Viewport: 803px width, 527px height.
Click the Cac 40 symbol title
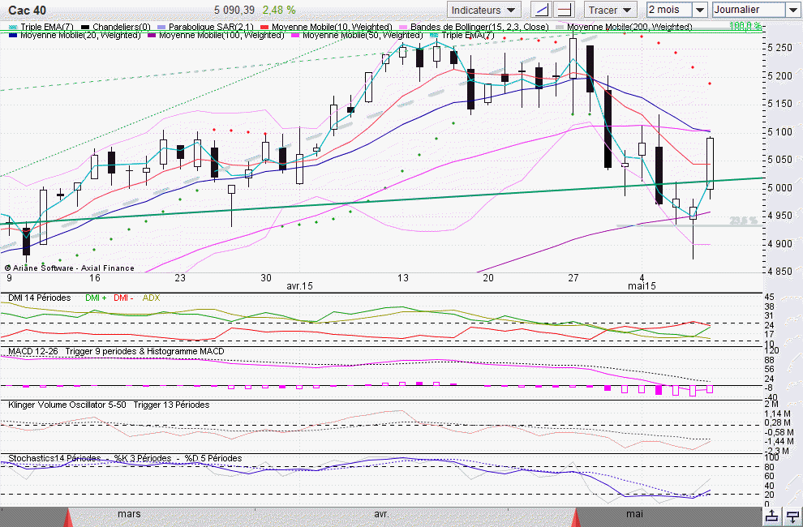(x=25, y=10)
